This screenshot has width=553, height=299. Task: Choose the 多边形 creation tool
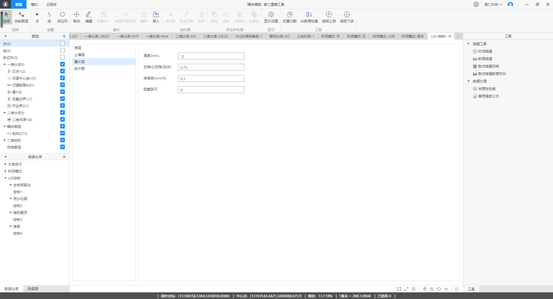click(x=63, y=17)
